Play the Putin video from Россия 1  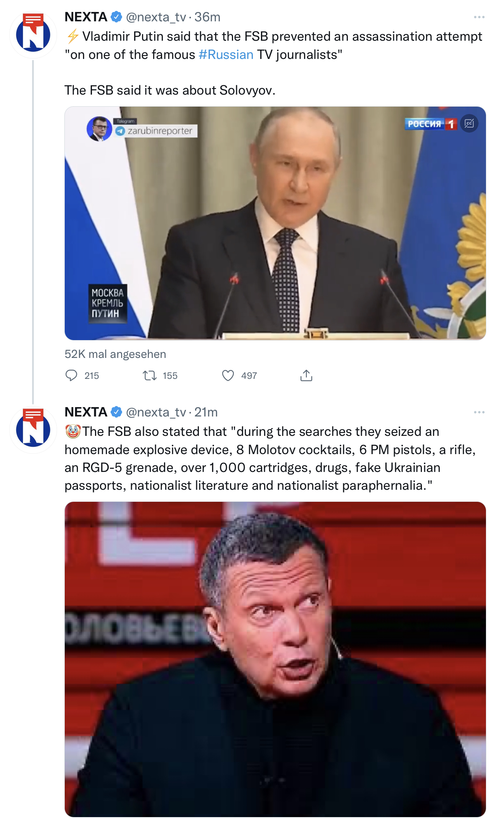coord(275,223)
